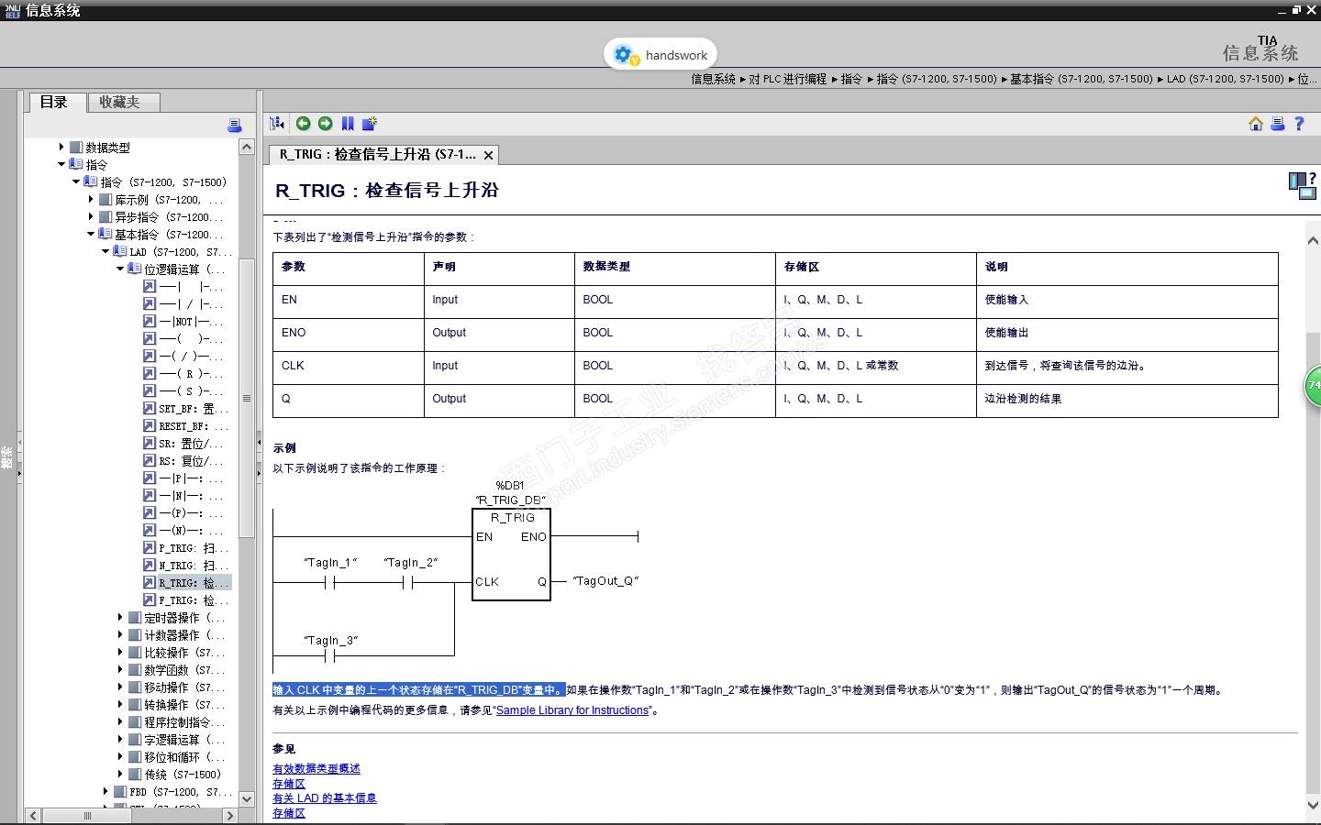Viewport: 1321px width, 825px height.
Task: Open the last 存储区 link at bottom
Action: tap(289, 813)
